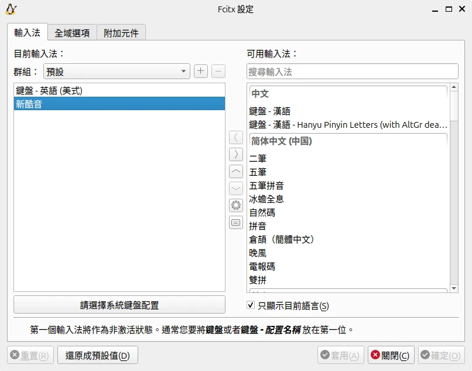
Task: Move selected input method down
Action: [x=236, y=189]
